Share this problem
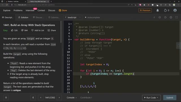The width and height of the screenshot is (181, 102). 52,30
